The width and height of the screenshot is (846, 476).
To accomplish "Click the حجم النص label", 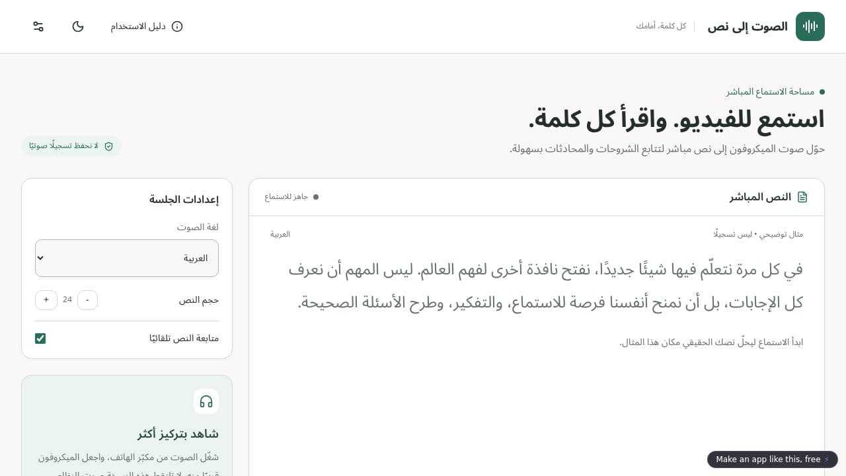I will [x=199, y=300].
